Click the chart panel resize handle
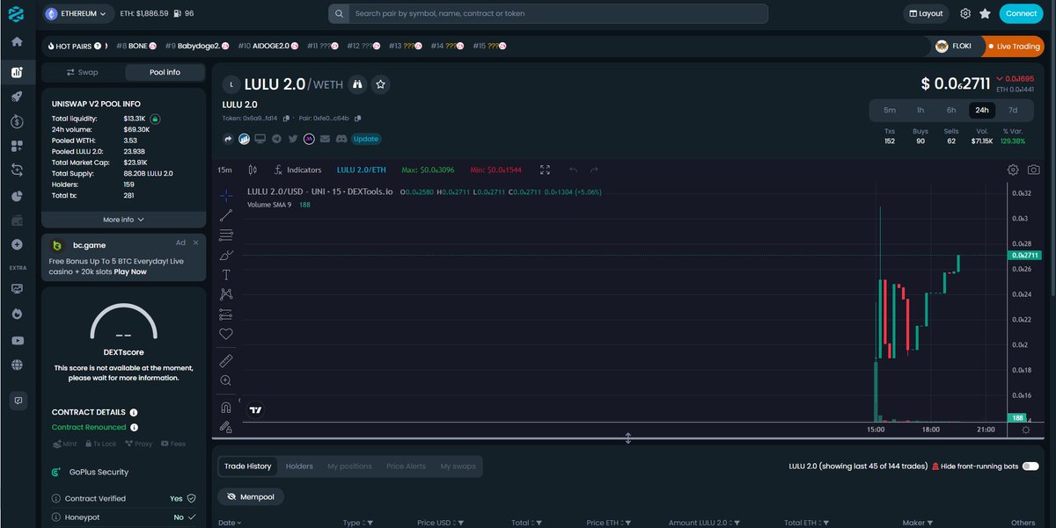This screenshot has height=528, width=1056. point(628,438)
